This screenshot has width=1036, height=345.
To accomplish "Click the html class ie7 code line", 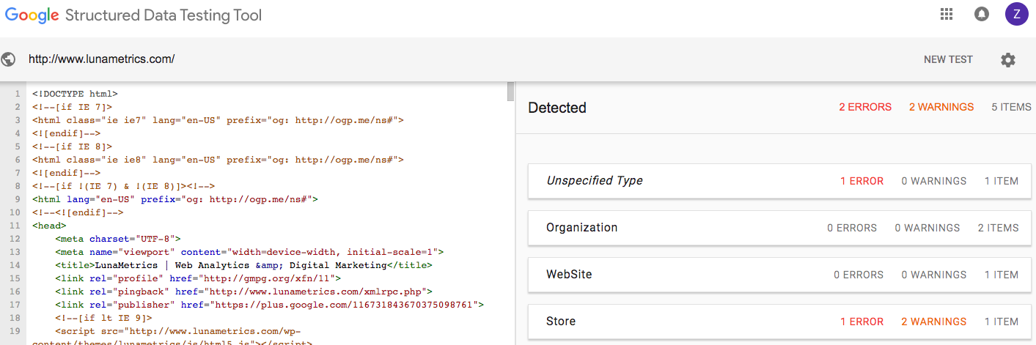I will click(218, 120).
